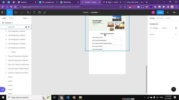Open the Windows Start menu

[3, 97]
